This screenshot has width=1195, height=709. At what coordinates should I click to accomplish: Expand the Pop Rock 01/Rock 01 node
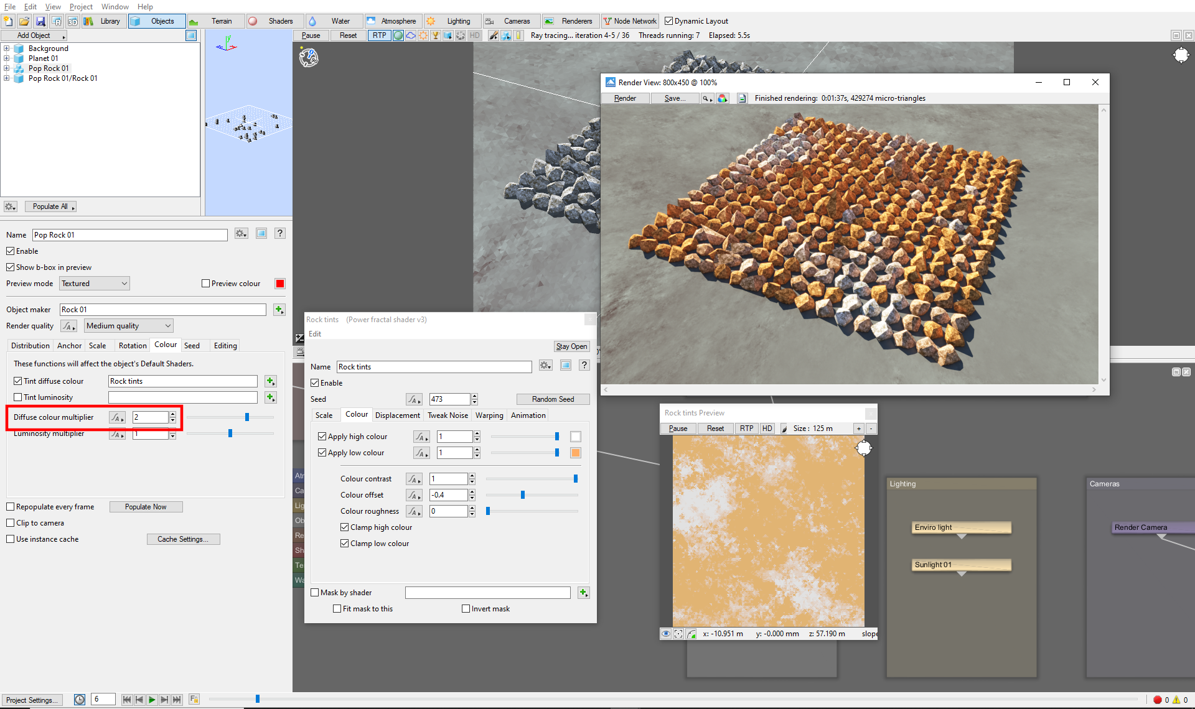6,78
